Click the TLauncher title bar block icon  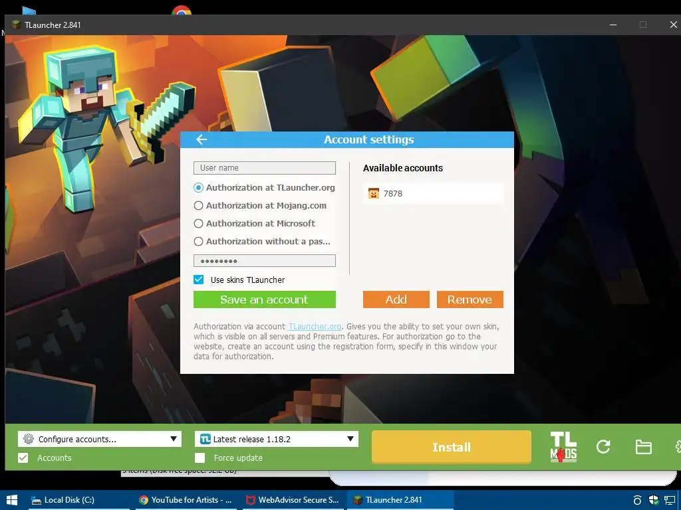(x=16, y=25)
